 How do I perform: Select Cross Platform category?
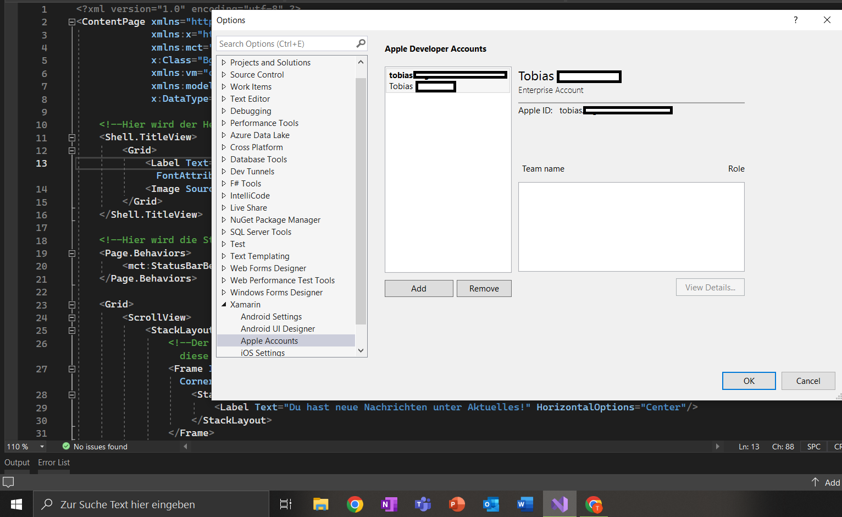tap(257, 147)
